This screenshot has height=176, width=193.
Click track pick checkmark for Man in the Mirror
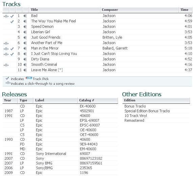pyautogui.click(x=12, y=48)
